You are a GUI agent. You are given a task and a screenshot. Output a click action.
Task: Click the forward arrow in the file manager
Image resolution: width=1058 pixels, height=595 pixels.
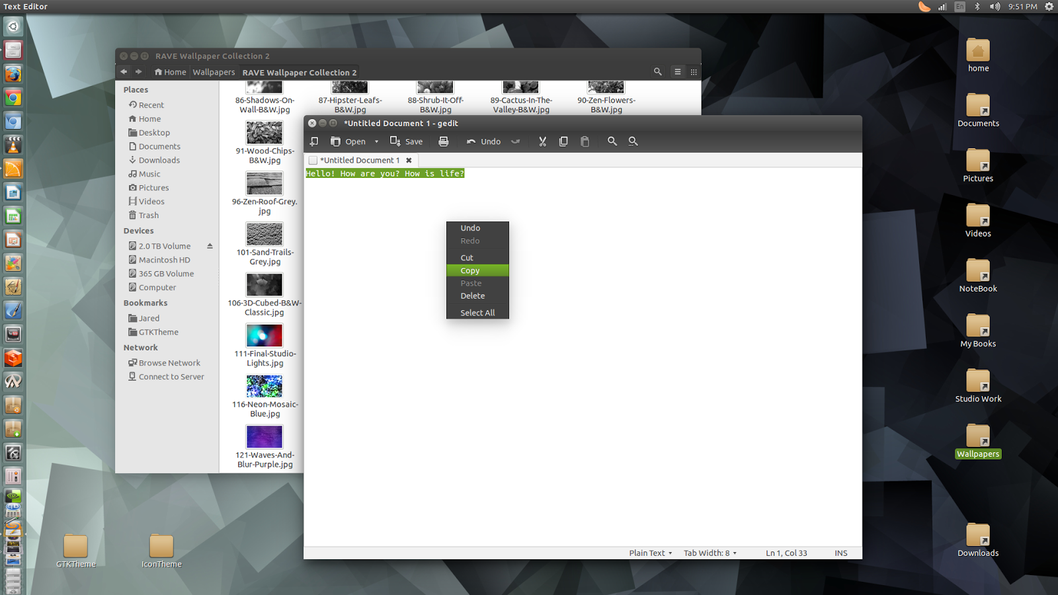(x=138, y=71)
